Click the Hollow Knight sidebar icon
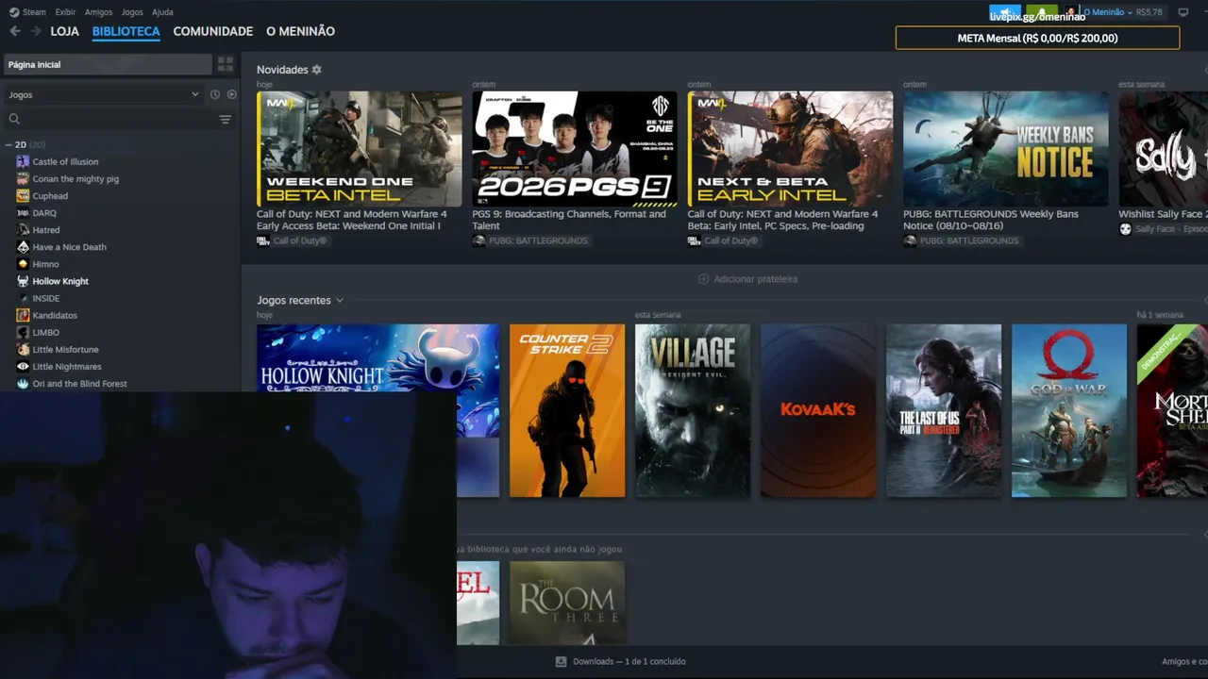Viewport: 1208px width, 679px height. (x=23, y=281)
